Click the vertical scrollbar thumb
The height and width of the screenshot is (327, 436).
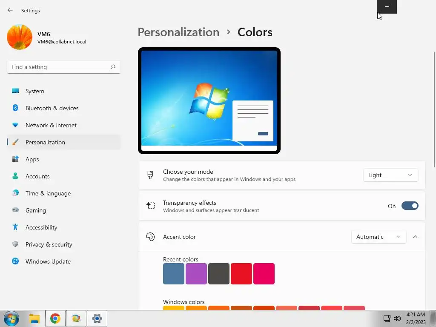[434, 109]
